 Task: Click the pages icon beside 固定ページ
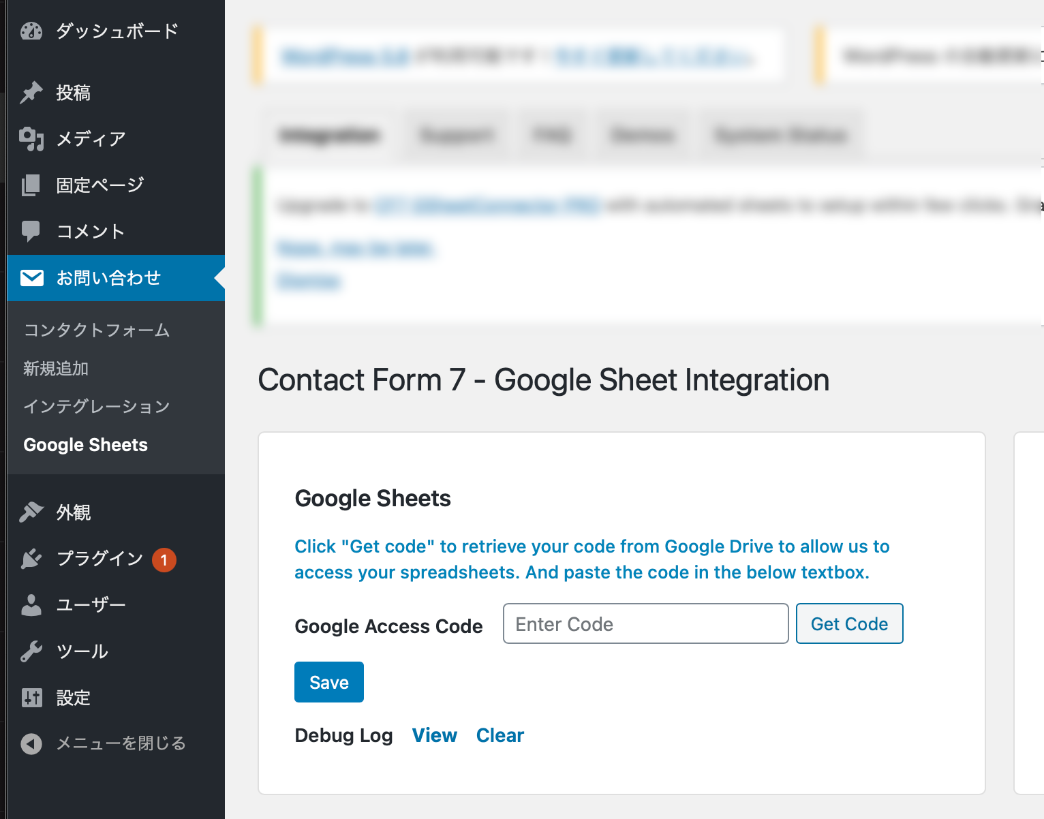(x=31, y=185)
